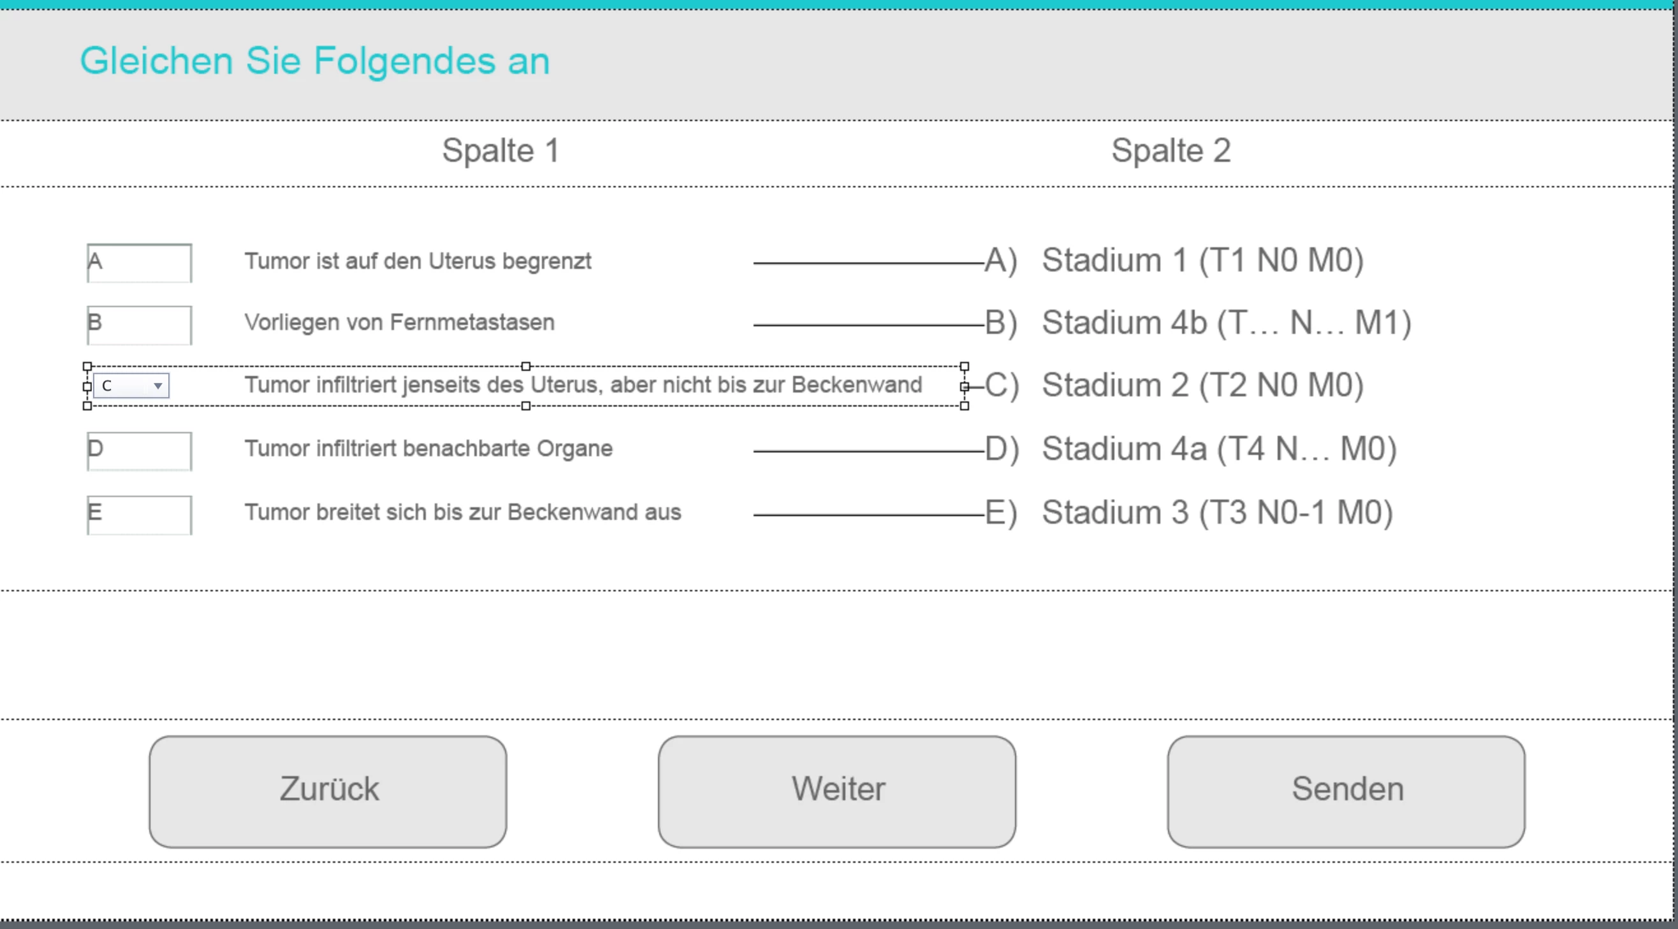
Task: Select the text 'Tumor ist auf den Uterus begrenzt'
Action: pyautogui.click(x=418, y=261)
